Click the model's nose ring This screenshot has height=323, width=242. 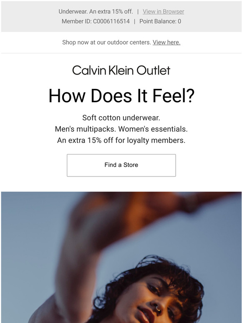[158, 308]
